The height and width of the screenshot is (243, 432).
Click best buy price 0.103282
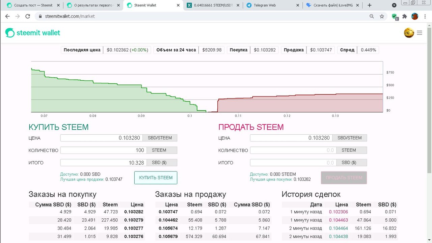point(302,179)
